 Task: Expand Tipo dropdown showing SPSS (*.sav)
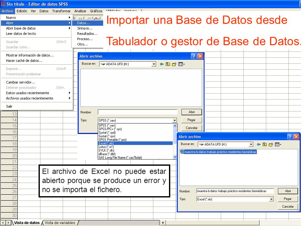pos(174,120)
